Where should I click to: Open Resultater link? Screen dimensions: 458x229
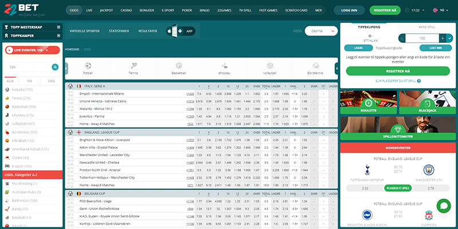point(148,31)
